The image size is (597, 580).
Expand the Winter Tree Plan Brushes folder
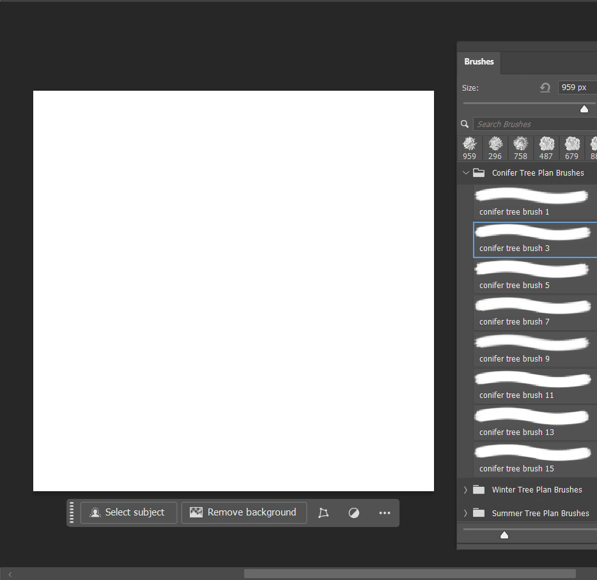point(465,490)
